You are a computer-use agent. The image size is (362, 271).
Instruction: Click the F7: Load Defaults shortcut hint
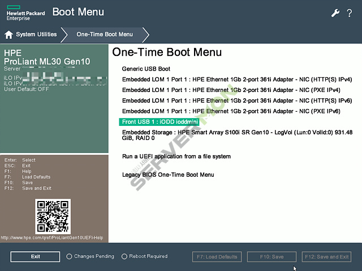27,177
